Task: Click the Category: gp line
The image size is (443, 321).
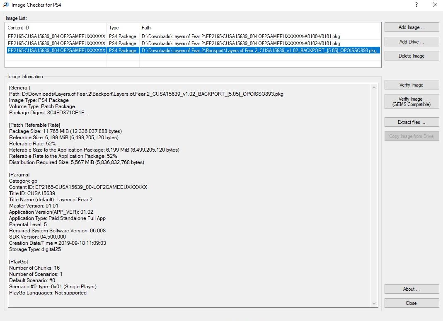Action: 23,181
